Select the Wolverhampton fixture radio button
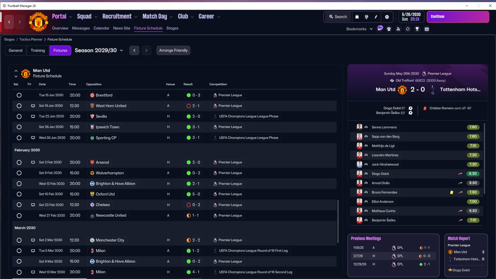The width and height of the screenshot is (496, 279). point(19,173)
